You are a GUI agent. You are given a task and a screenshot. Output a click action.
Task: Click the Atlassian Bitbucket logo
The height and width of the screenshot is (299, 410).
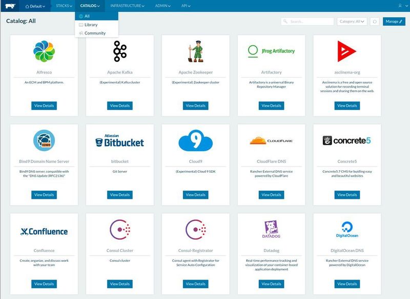click(120, 141)
